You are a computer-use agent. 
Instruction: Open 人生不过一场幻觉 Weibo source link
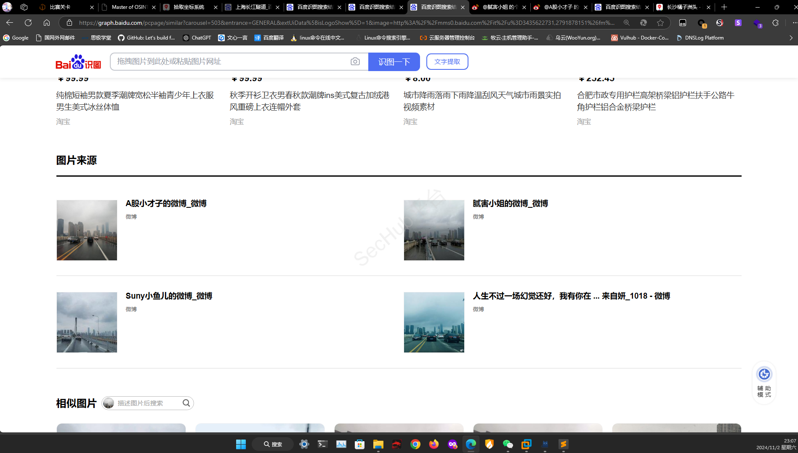tap(572, 296)
